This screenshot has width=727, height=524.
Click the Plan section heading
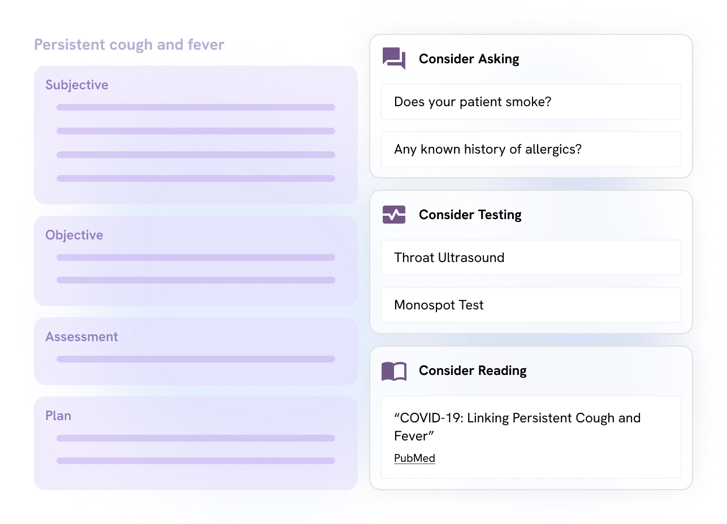click(58, 416)
